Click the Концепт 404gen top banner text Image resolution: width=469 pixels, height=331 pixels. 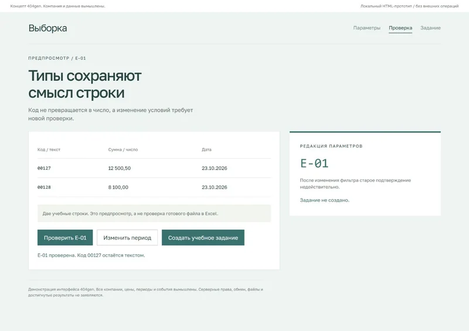point(57,6)
